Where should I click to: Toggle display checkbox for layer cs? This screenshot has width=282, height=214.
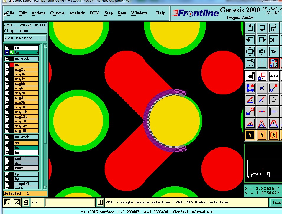(7, 65)
